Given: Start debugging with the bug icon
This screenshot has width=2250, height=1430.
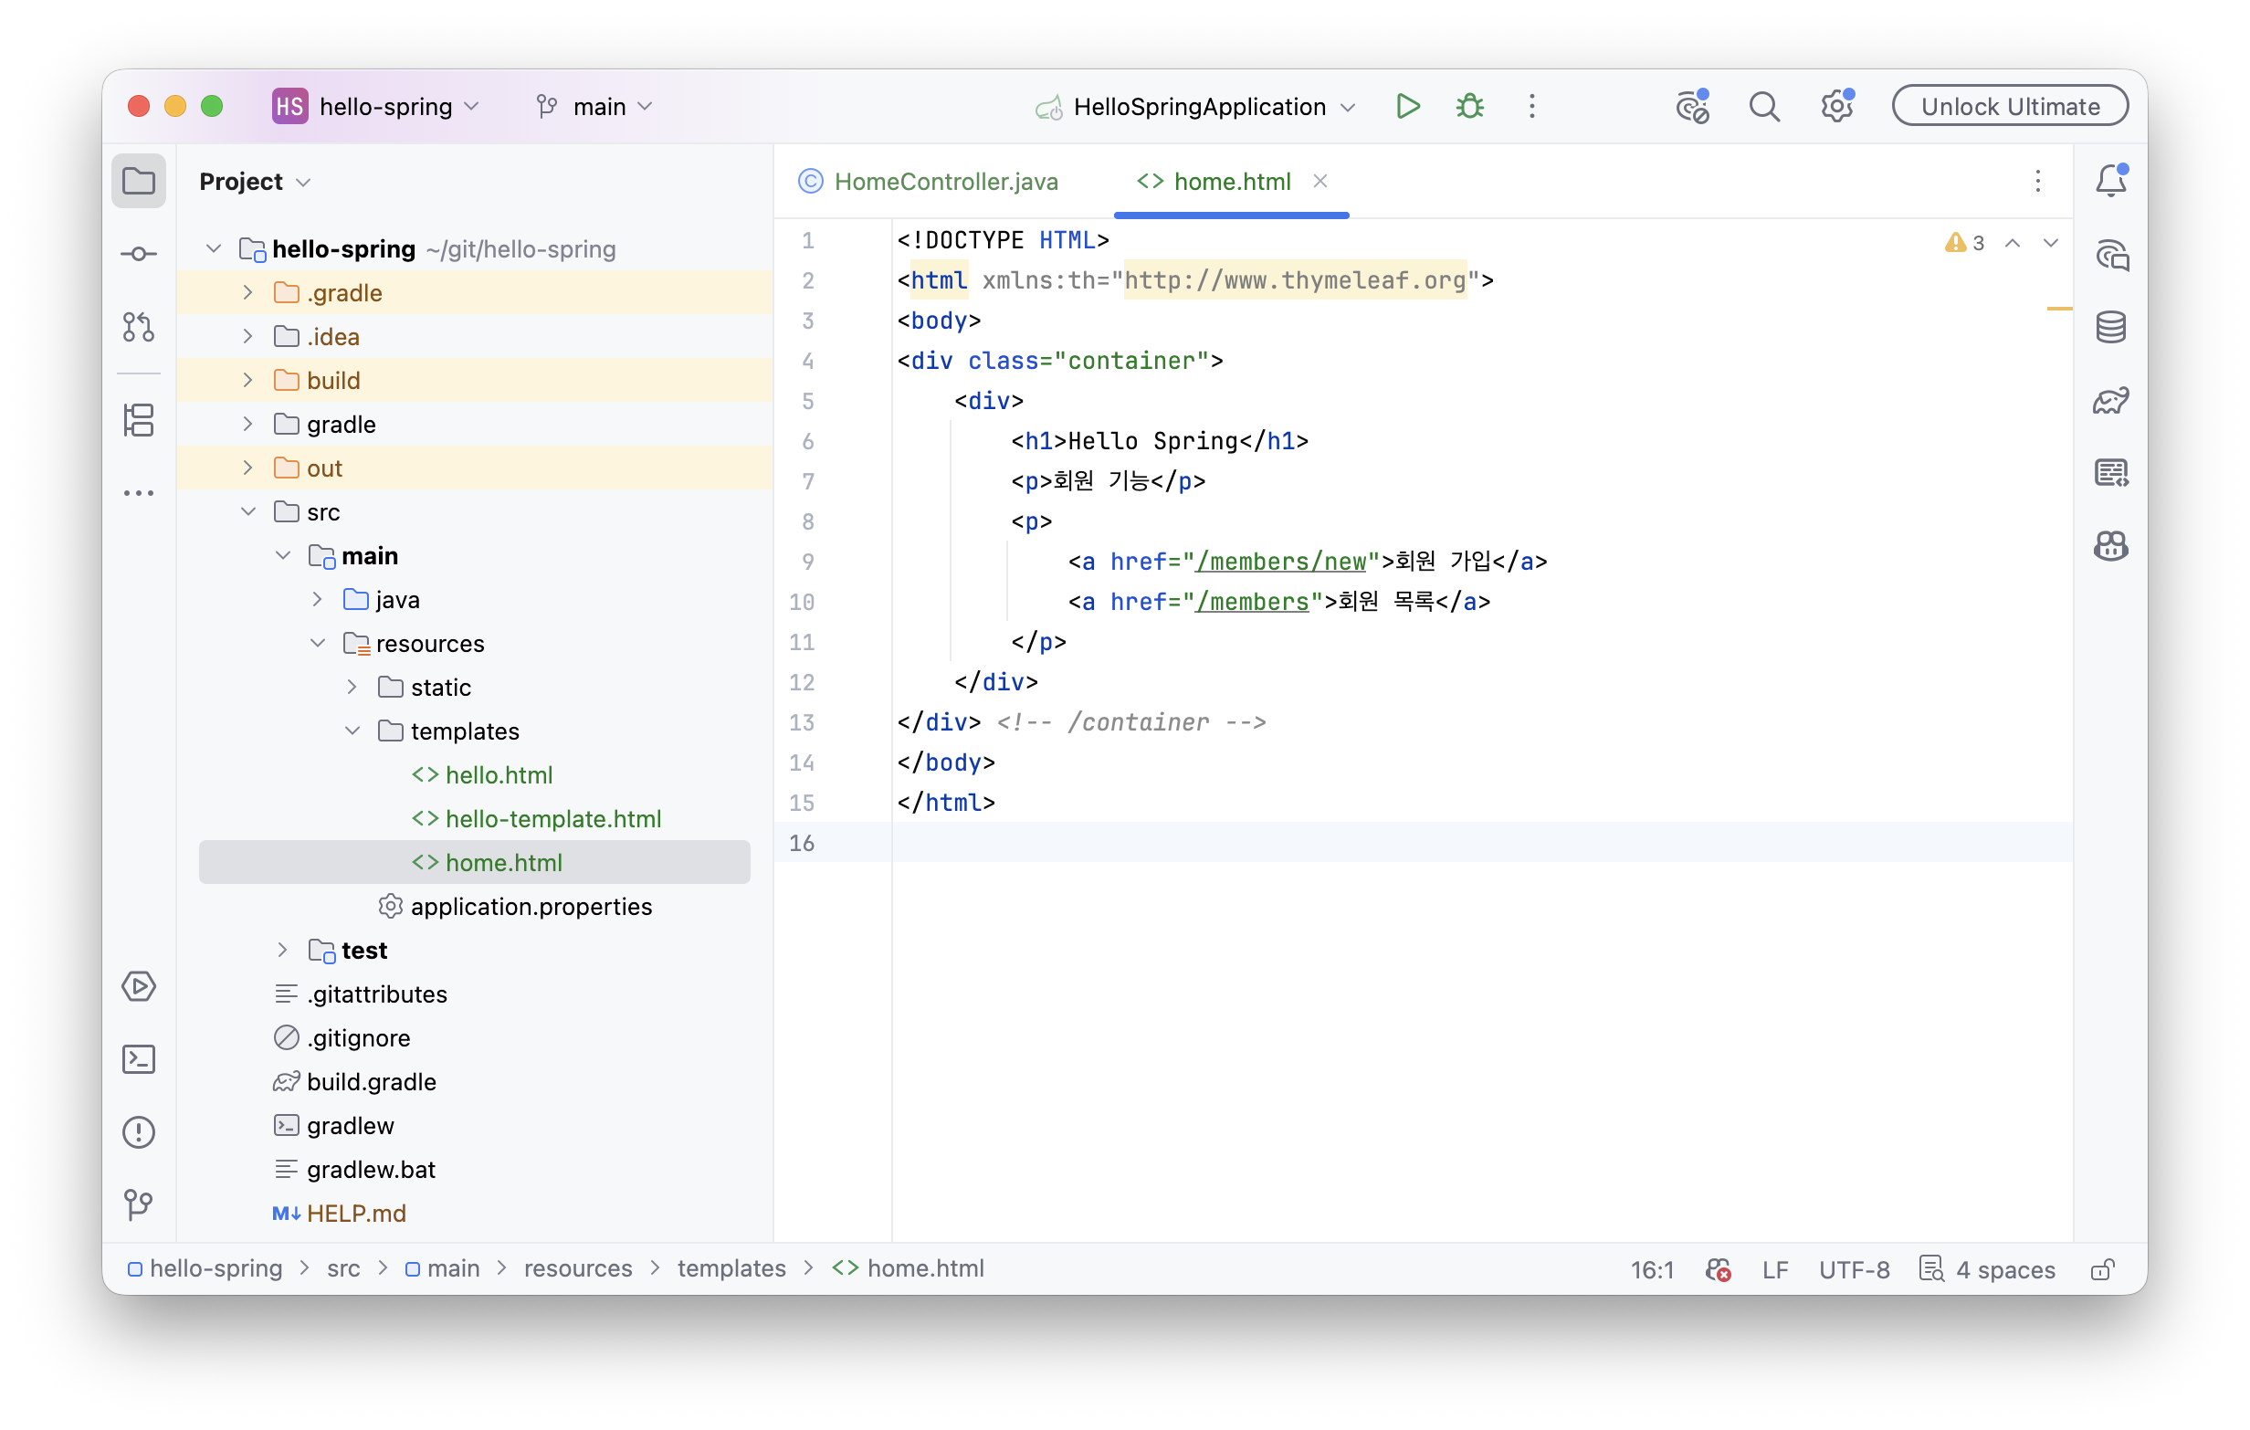Looking at the screenshot, I should click(1470, 107).
